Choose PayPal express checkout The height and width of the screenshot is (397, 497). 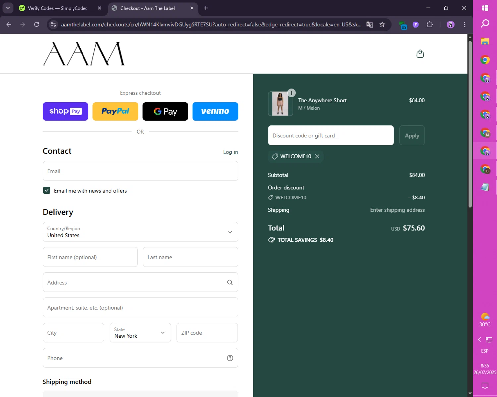pyautogui.click(x=115, y=111)
